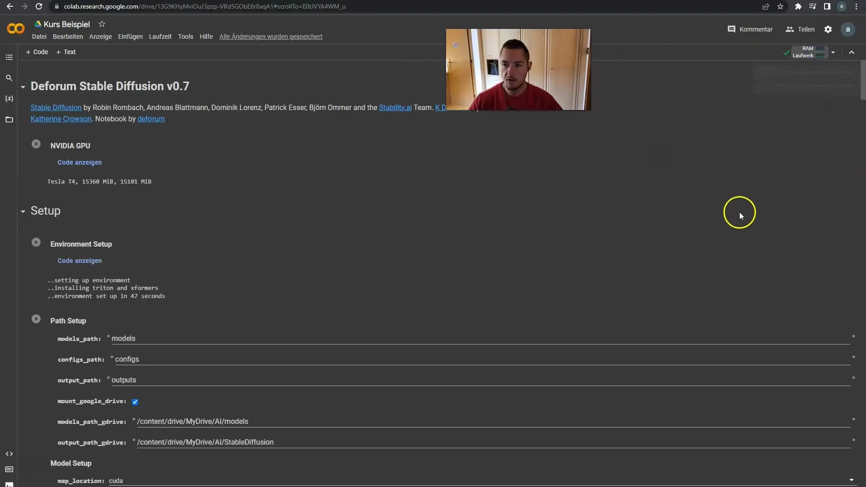The height and width of the screenshot is (487, 866).
Task: Run the NVIDIA GPU cell
Action: click(36, 144)
